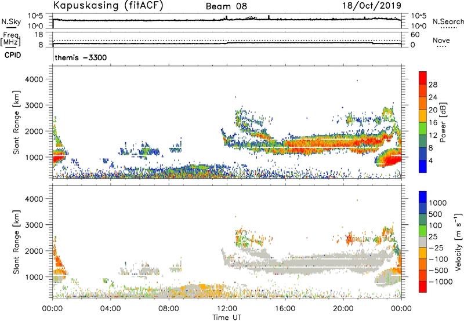The image size is (464, 321).
Task: Click the '60' label on Nave axis
Action: pos(415,35)
